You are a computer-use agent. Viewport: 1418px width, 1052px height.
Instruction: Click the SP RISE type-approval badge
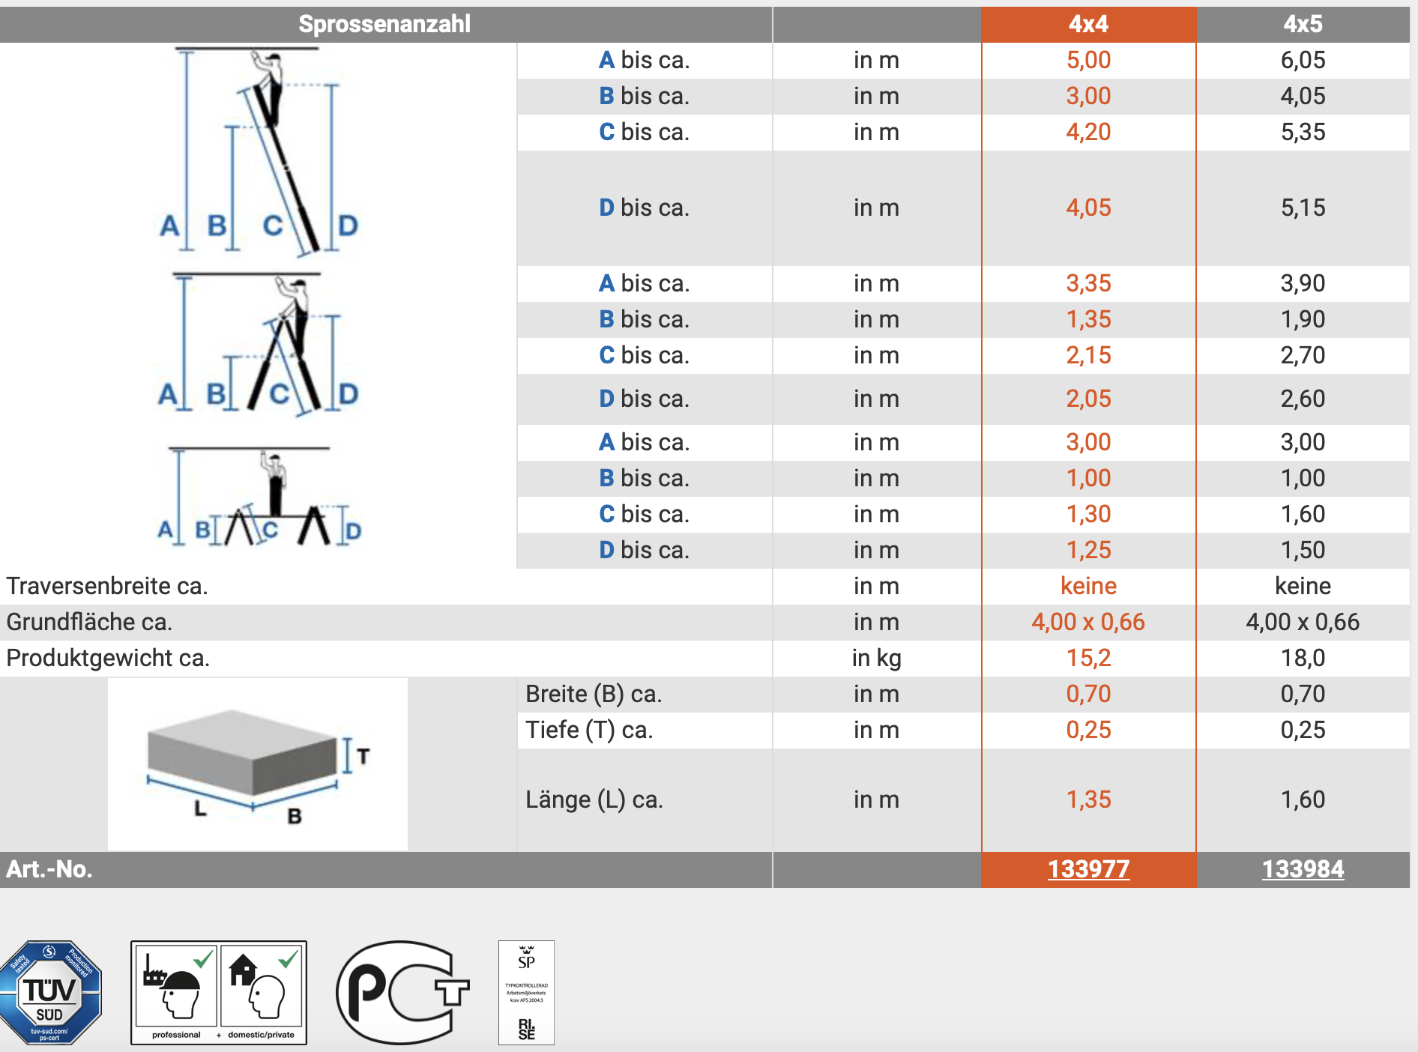(526, 993)
